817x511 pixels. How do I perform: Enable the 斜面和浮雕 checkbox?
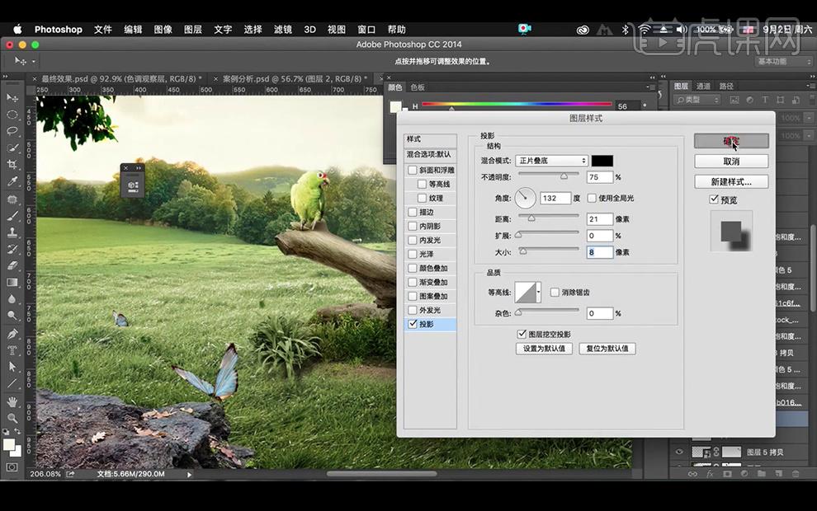click(413, 170)
